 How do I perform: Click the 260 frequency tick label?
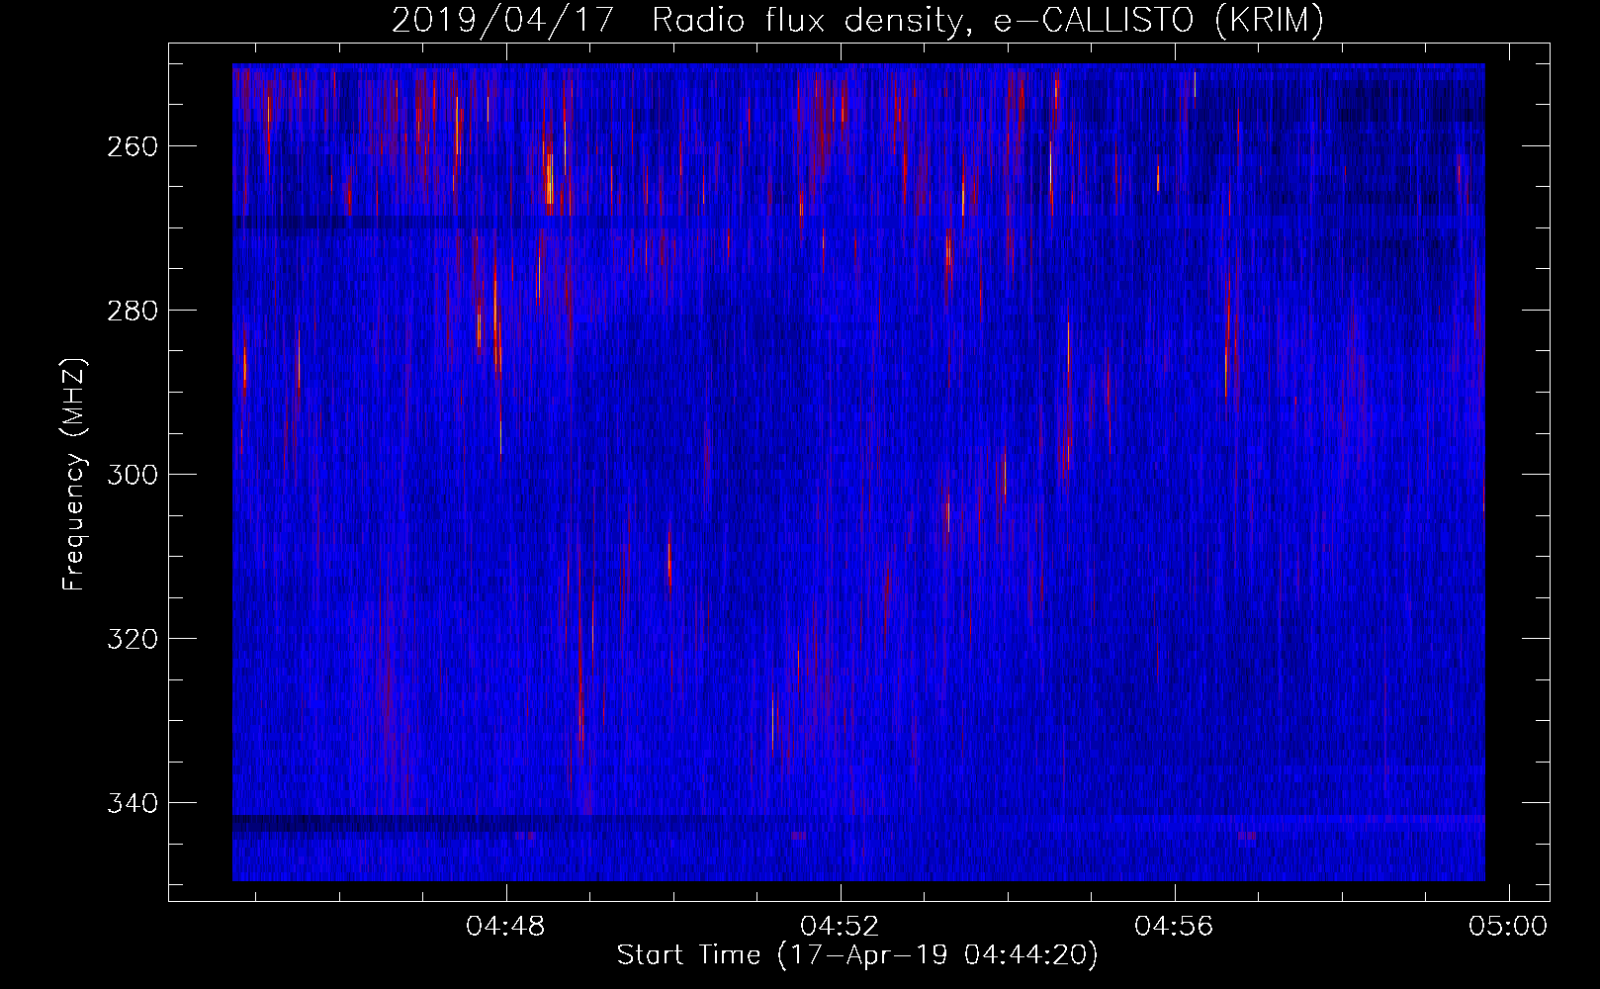point(133,146)
